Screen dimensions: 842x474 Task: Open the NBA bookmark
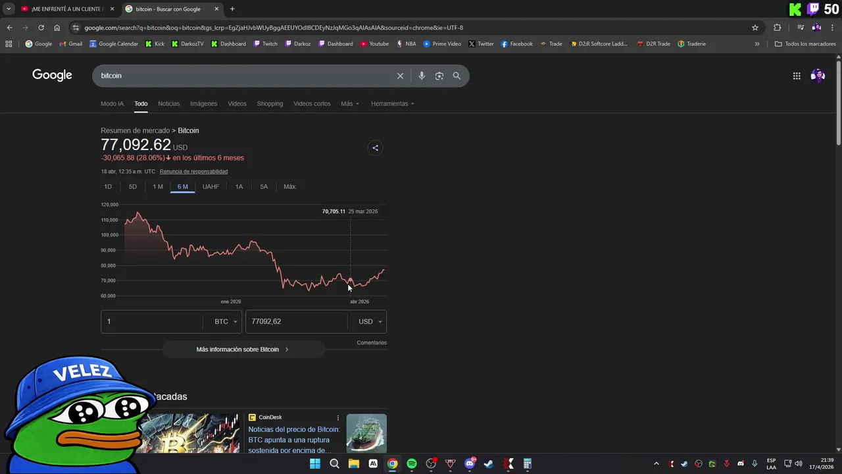(x=406, y=44)
